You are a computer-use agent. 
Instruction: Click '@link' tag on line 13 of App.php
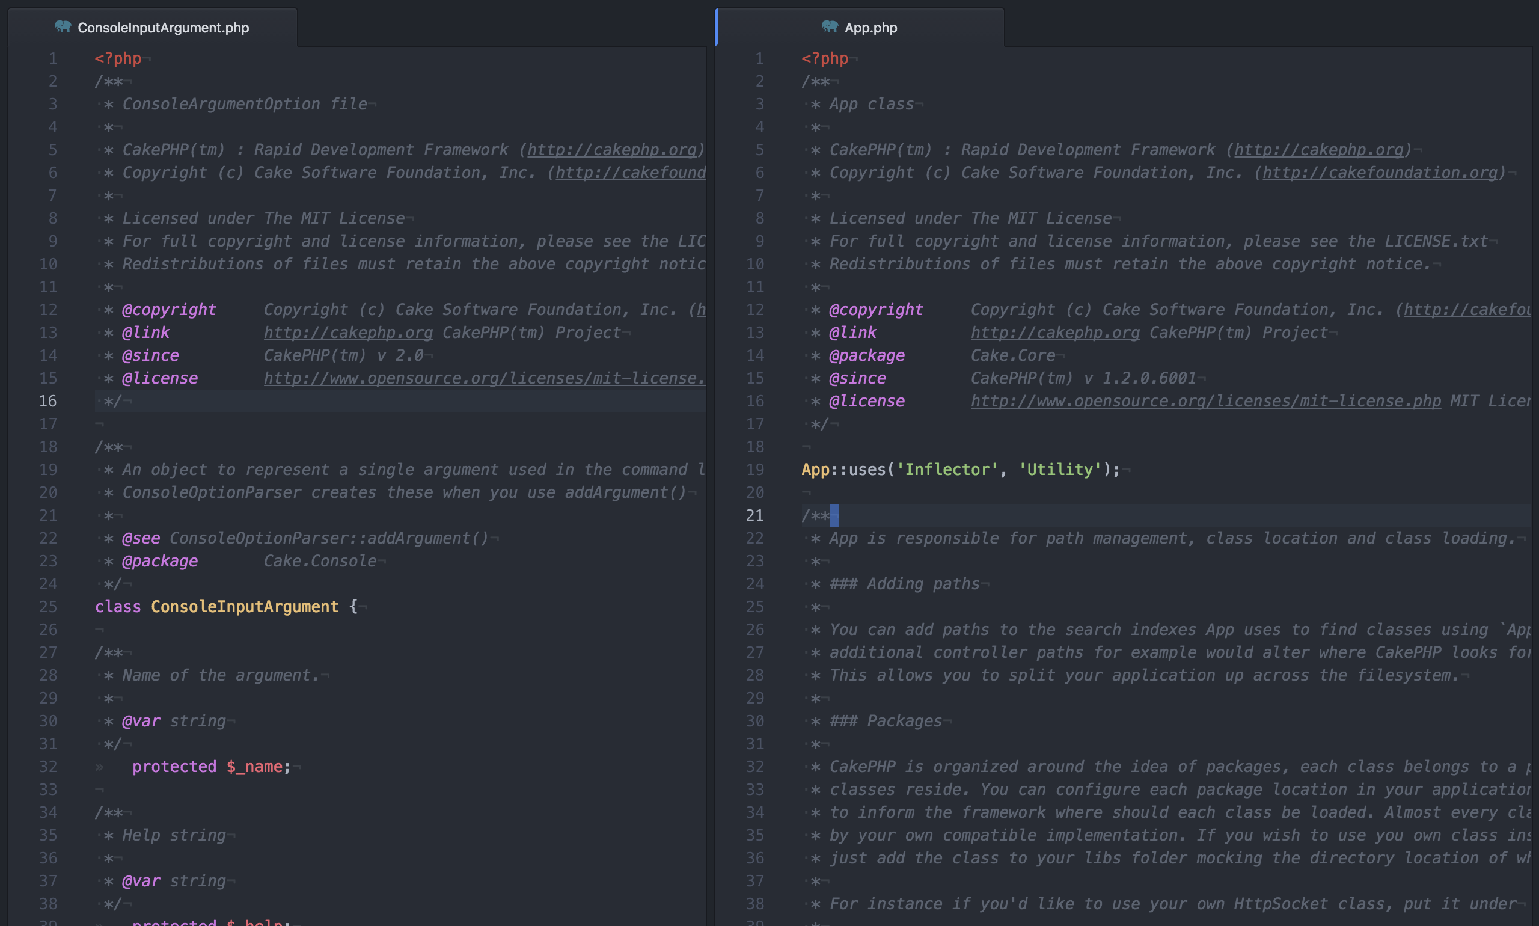pyautogui.click(x=853, y=333)
